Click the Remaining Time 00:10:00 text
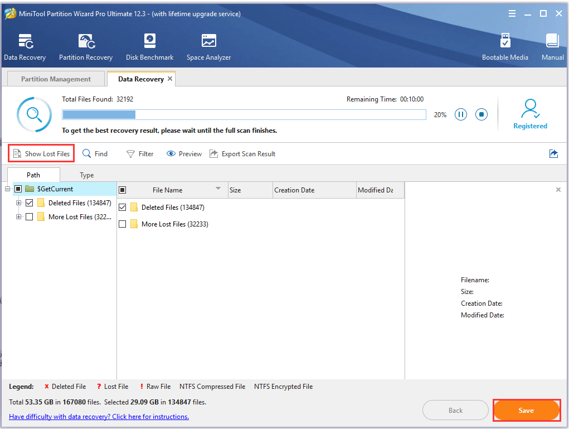Screen dimensions: 569x429 pos(385,99)
